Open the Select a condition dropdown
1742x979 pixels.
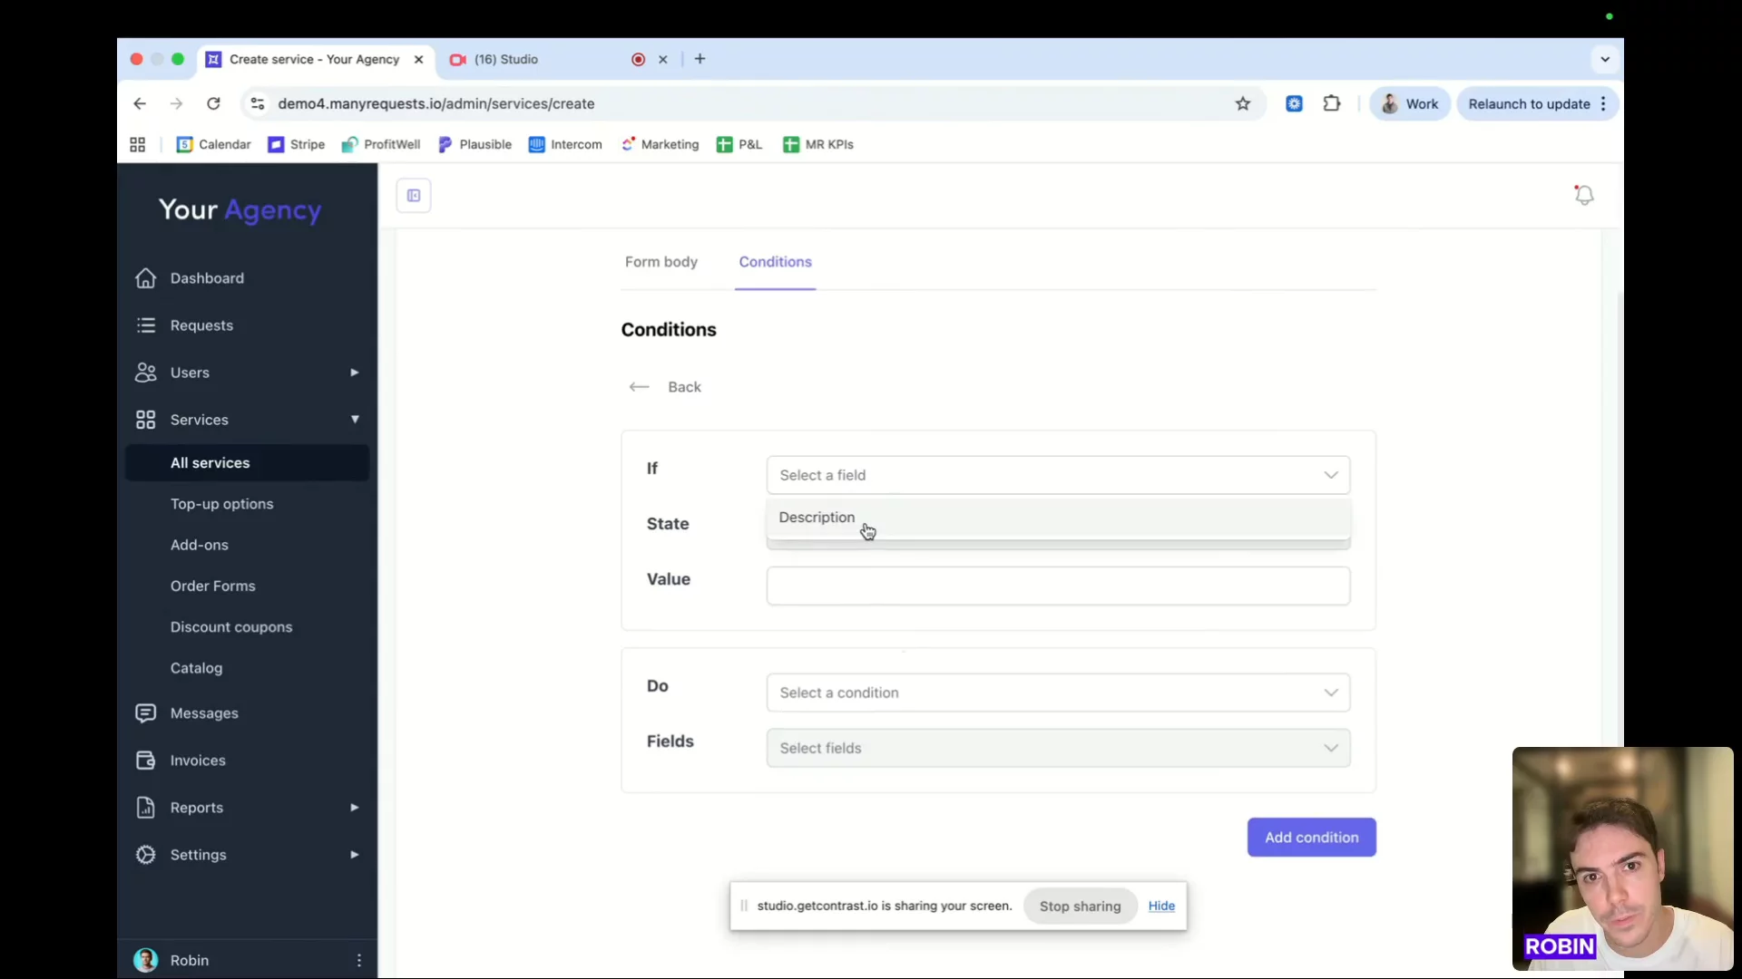point(1058,693)
